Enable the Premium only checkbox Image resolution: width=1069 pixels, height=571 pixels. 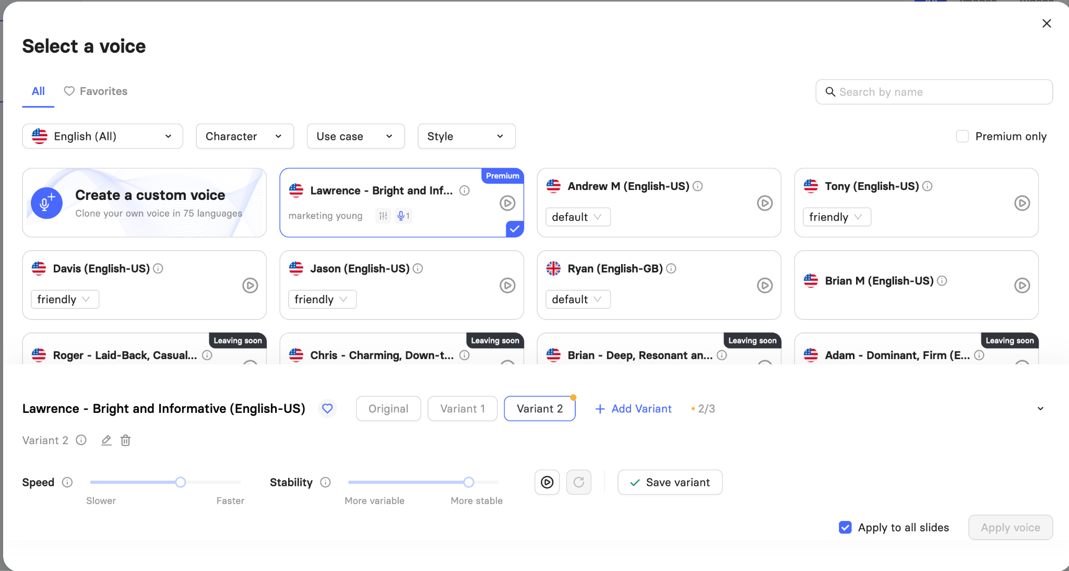click(962, 136)
